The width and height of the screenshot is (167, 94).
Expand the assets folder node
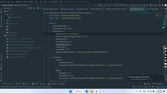click(x=5, y=27)
